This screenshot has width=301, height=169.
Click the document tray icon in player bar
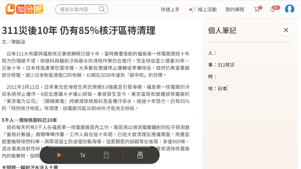point(140,155)
